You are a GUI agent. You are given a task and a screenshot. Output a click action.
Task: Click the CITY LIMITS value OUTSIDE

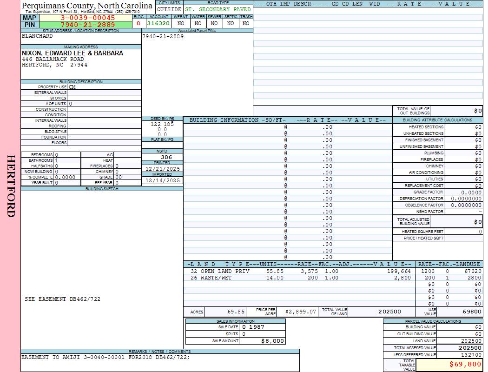point(169,9)
